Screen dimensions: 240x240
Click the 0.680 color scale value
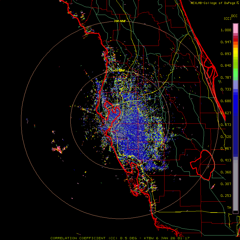[226, 101]
